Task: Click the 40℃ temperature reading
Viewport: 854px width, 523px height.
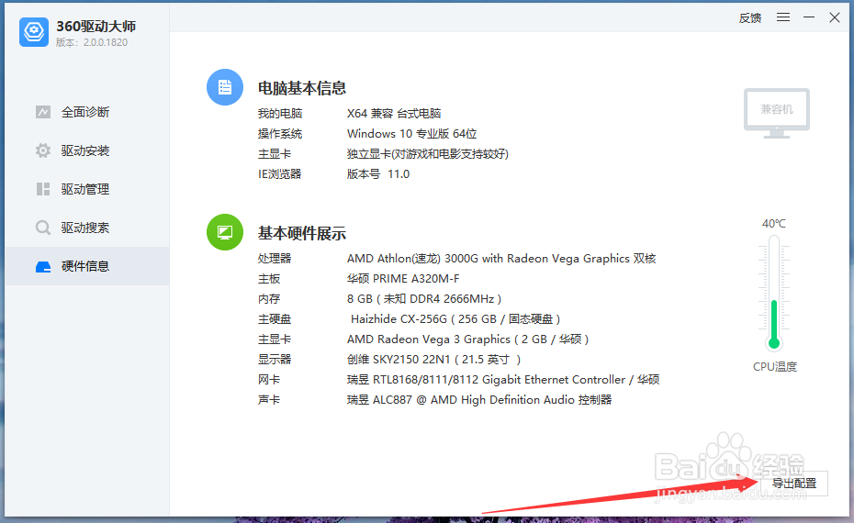Action: pos(774,224)
